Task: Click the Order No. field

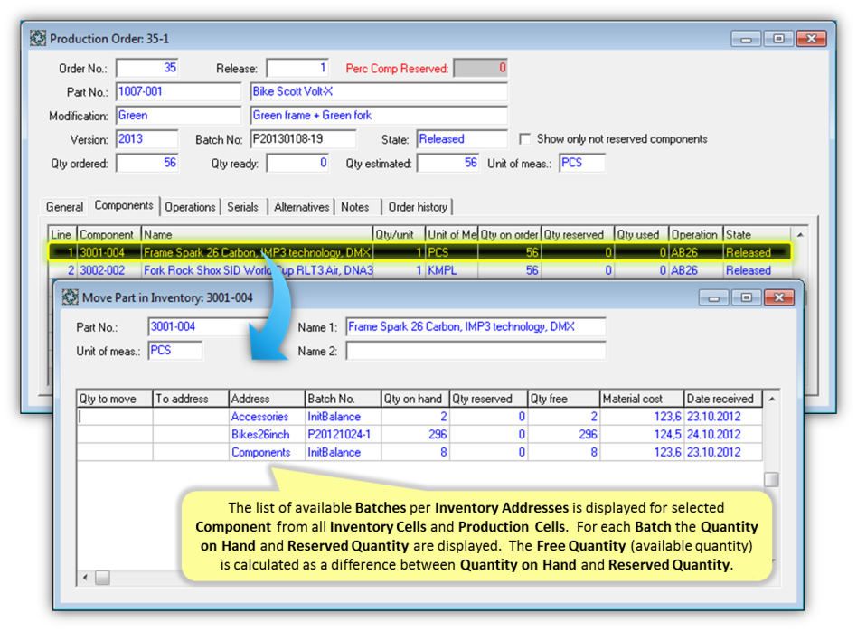Action: pyautogui.click(x=147, y=68)
